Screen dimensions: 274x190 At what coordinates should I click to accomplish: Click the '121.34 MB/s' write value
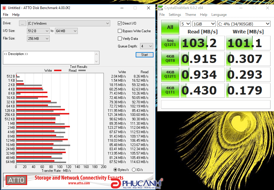point(117,115)
